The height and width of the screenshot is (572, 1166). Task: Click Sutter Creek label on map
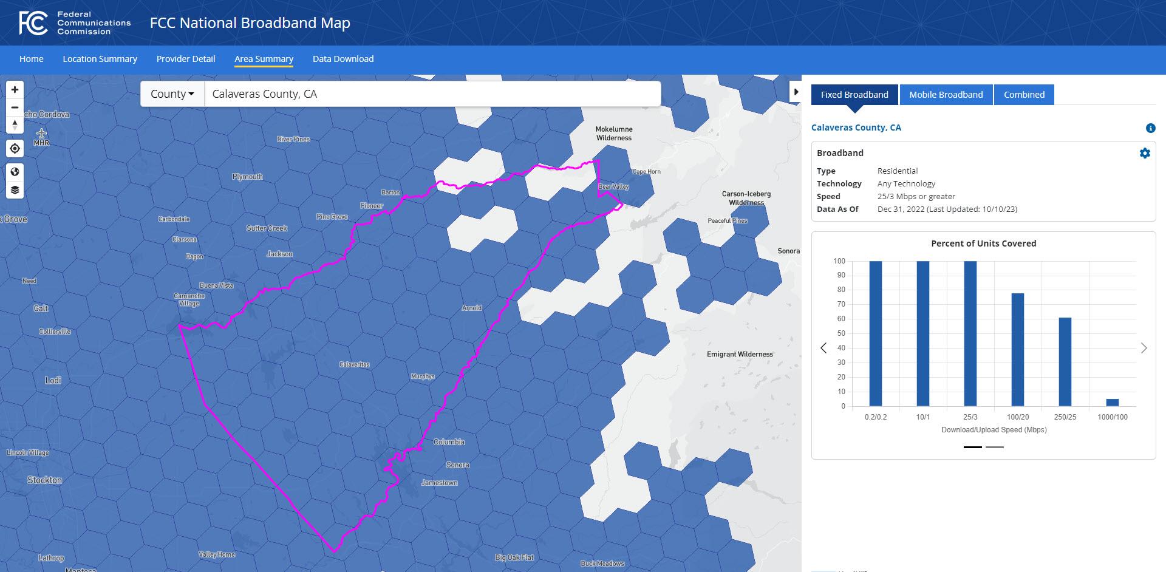click(267, 228)
